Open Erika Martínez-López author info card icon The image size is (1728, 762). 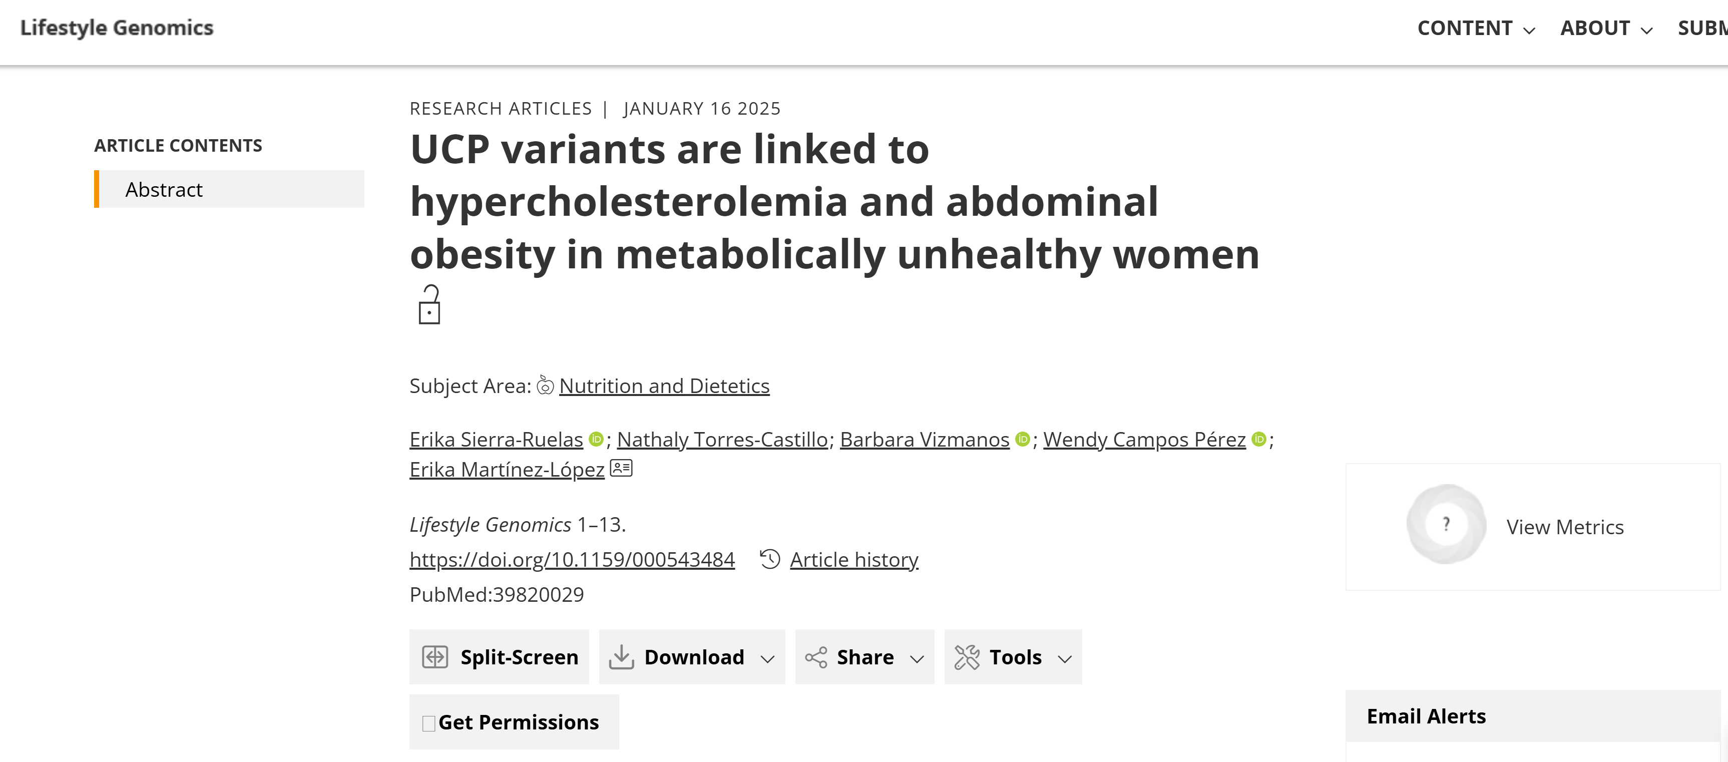tap(621, 468)
